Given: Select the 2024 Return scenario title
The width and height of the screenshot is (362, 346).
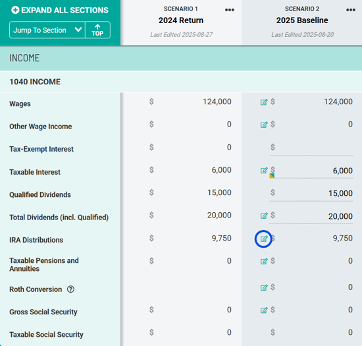Looking at the screenshot, I should click(x=181, y=20).
